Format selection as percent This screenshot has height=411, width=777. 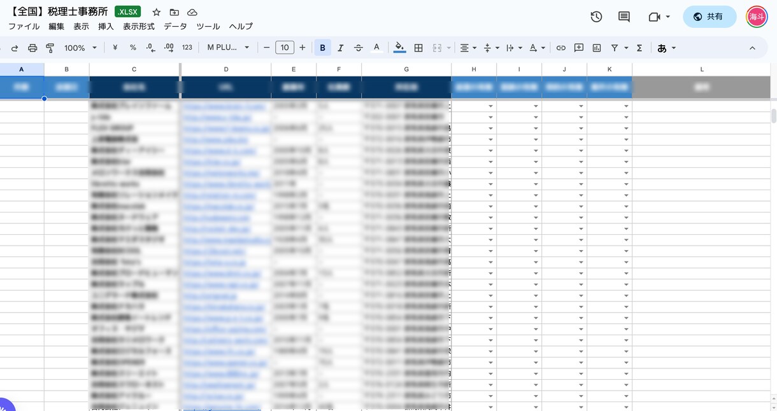click(x=133, y=48)
